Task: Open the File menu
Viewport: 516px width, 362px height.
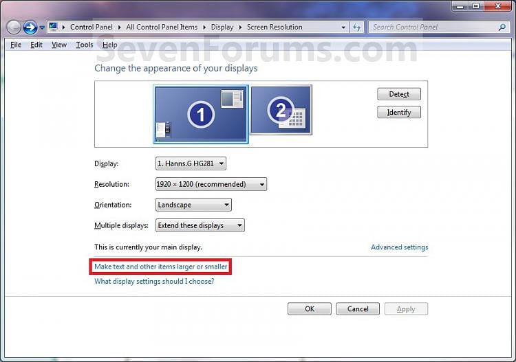Action: (16, 45)
